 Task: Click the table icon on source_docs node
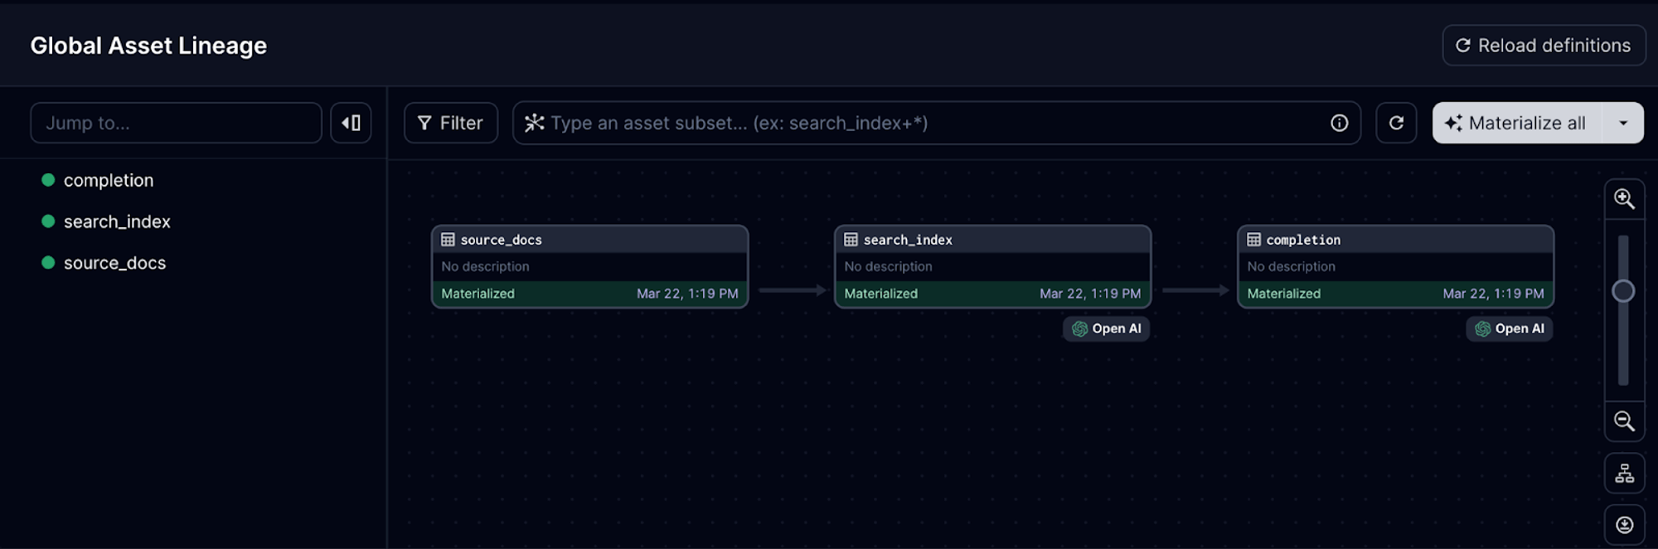coord(448,240)
